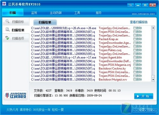Click the abc checkmark icon beside 扫描选项
Viewport: 159px width, 115px height.
pyautogui.click(x=7, y=38)
